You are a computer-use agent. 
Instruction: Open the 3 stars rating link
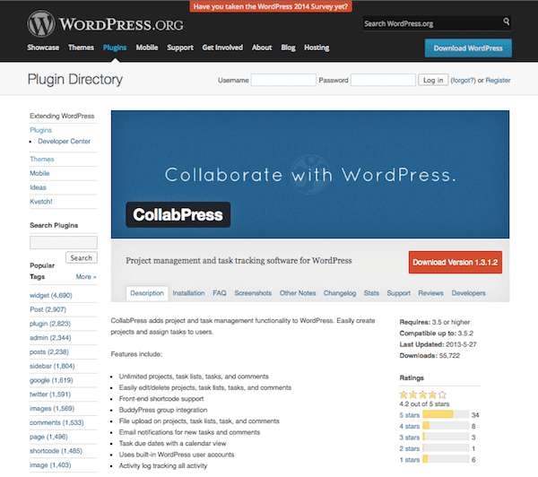410,438
